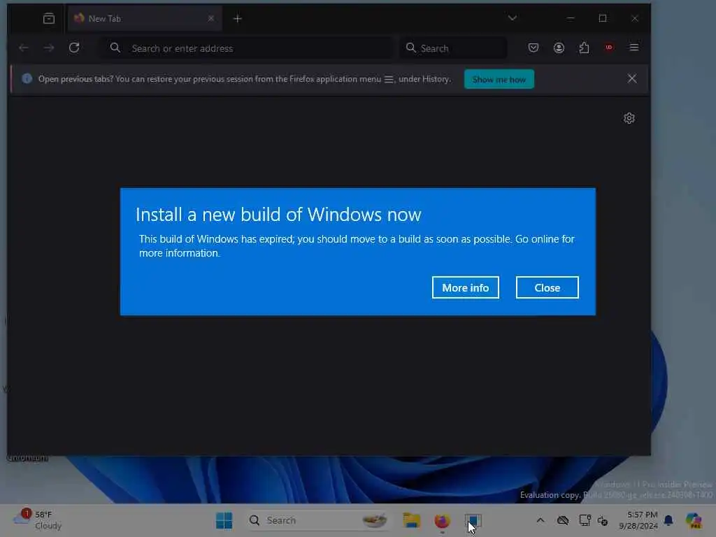Go back one page in Firefox
716x537 pixels.
[x=24, y=48]
